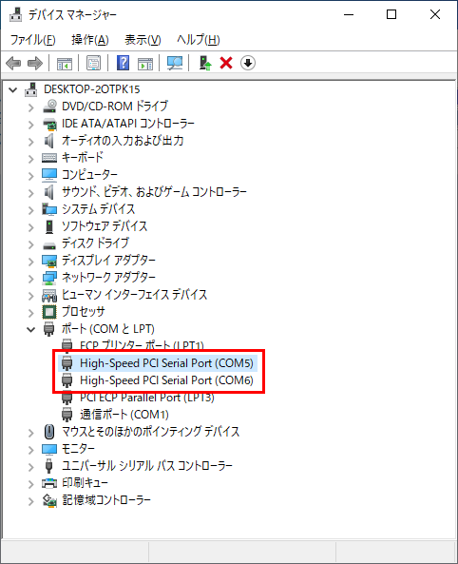Select High-Speed PCI Serial Port (COM6)

point(166,380)
